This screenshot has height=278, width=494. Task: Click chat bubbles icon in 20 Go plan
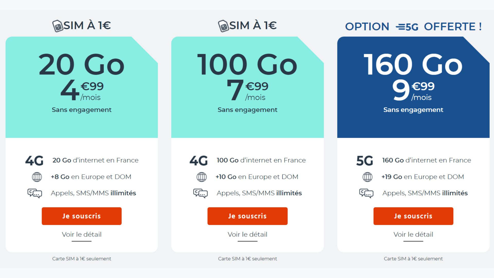(35, 193)
